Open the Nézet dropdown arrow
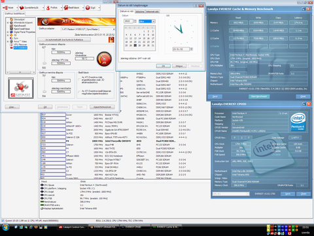 click(17, 8)
